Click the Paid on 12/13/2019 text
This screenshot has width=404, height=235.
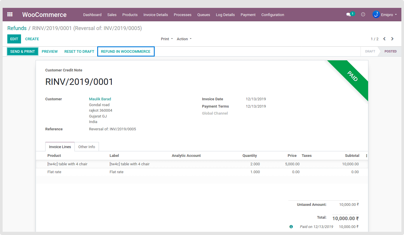316,227
